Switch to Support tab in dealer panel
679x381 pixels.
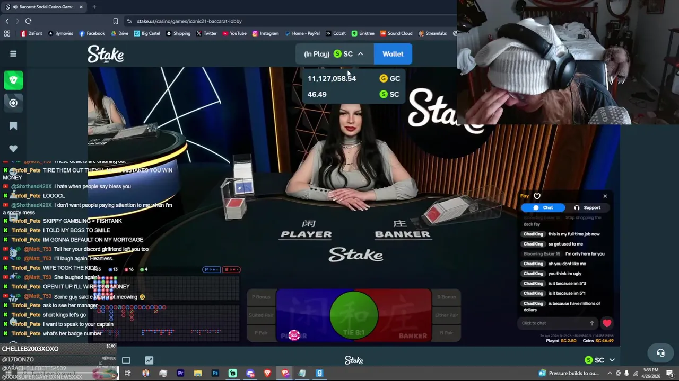[x=587, y=208]
